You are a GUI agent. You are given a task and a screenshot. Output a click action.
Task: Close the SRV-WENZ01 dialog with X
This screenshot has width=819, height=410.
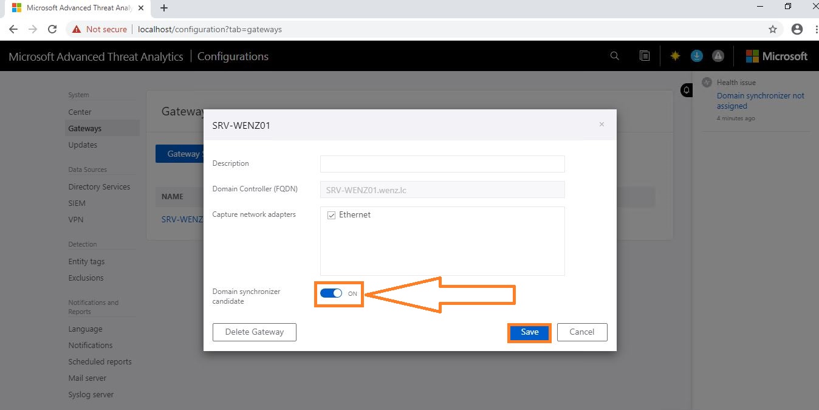pyautogui.click(x=601, y=125)
